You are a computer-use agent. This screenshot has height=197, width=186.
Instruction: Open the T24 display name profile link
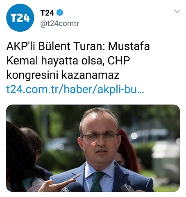47,13
